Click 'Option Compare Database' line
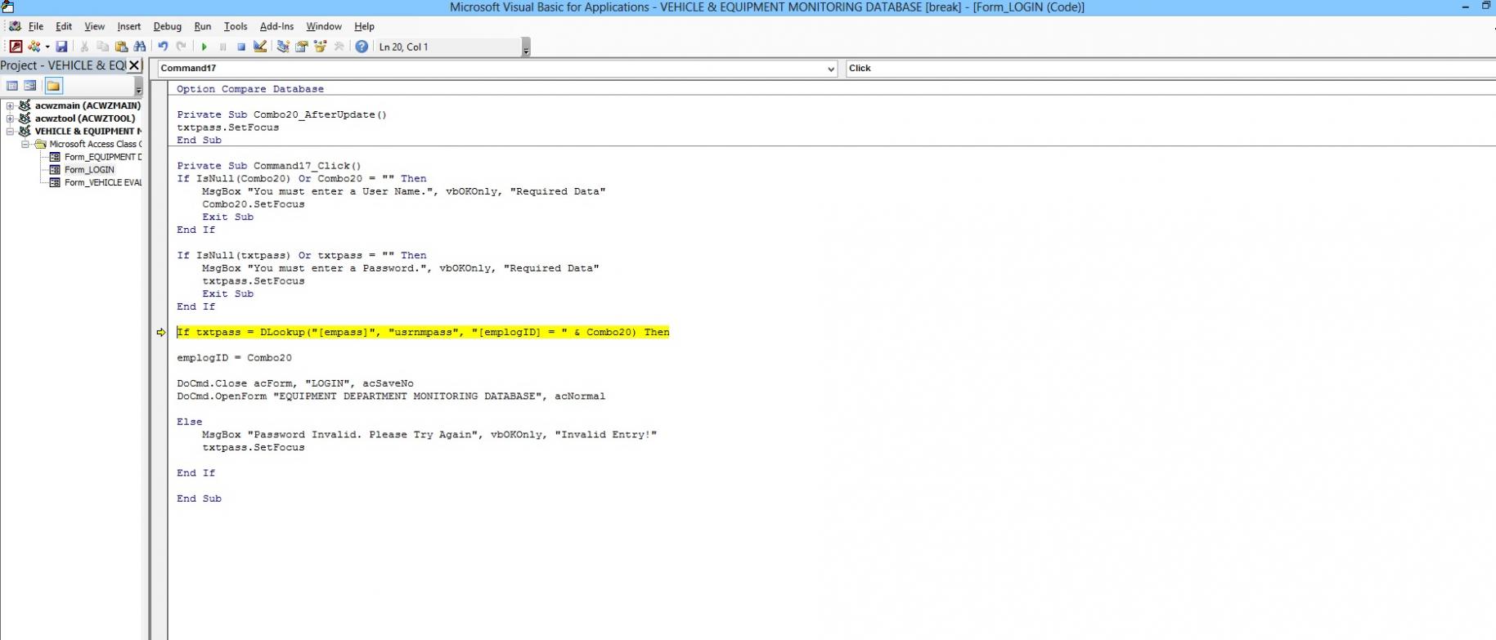 [250, 89]
